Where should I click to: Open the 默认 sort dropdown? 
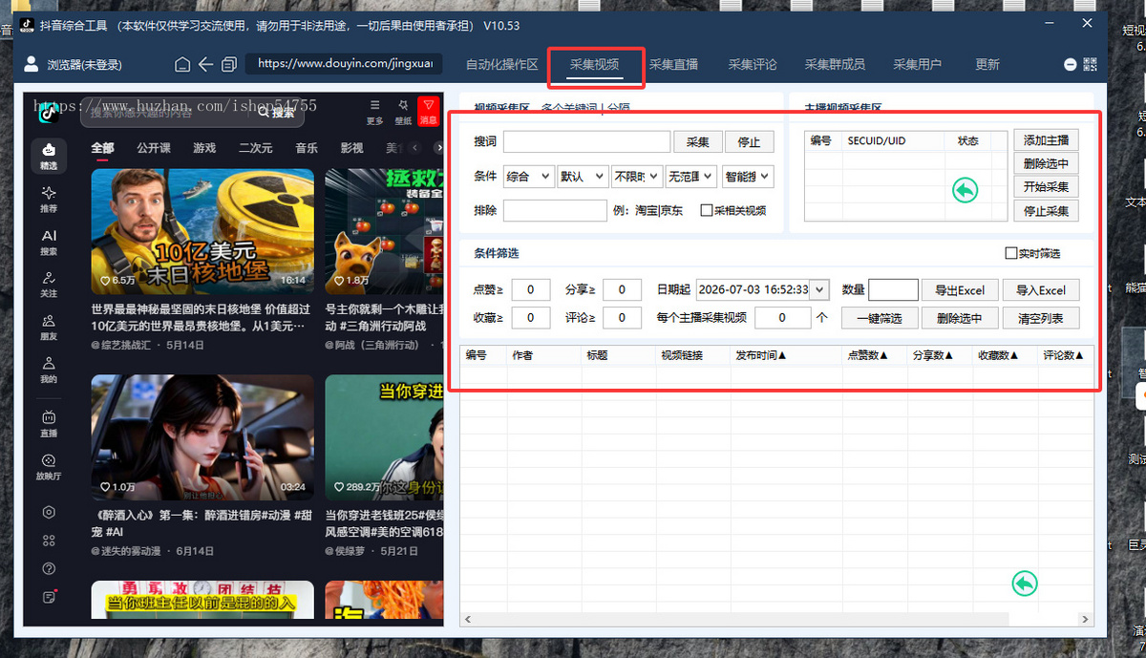click(583, 176)
